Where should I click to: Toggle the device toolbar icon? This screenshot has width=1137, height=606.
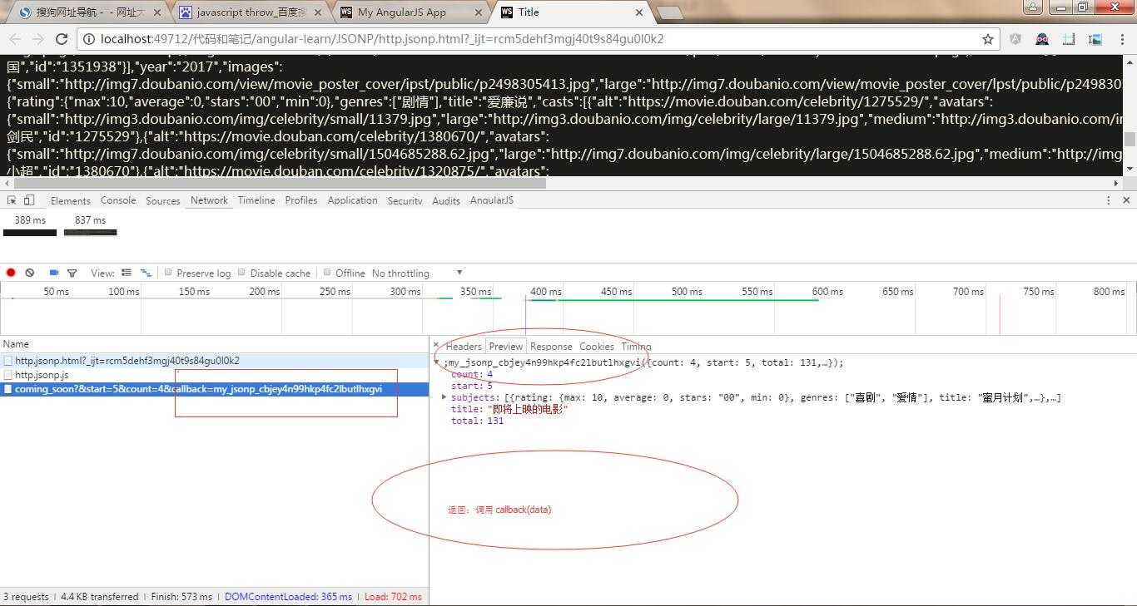point(29,200)
